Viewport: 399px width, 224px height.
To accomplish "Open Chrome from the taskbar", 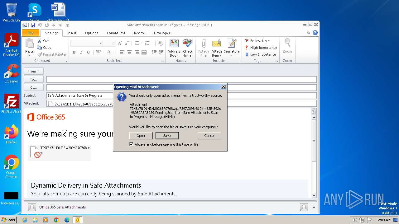I will (x=56, y=220).
